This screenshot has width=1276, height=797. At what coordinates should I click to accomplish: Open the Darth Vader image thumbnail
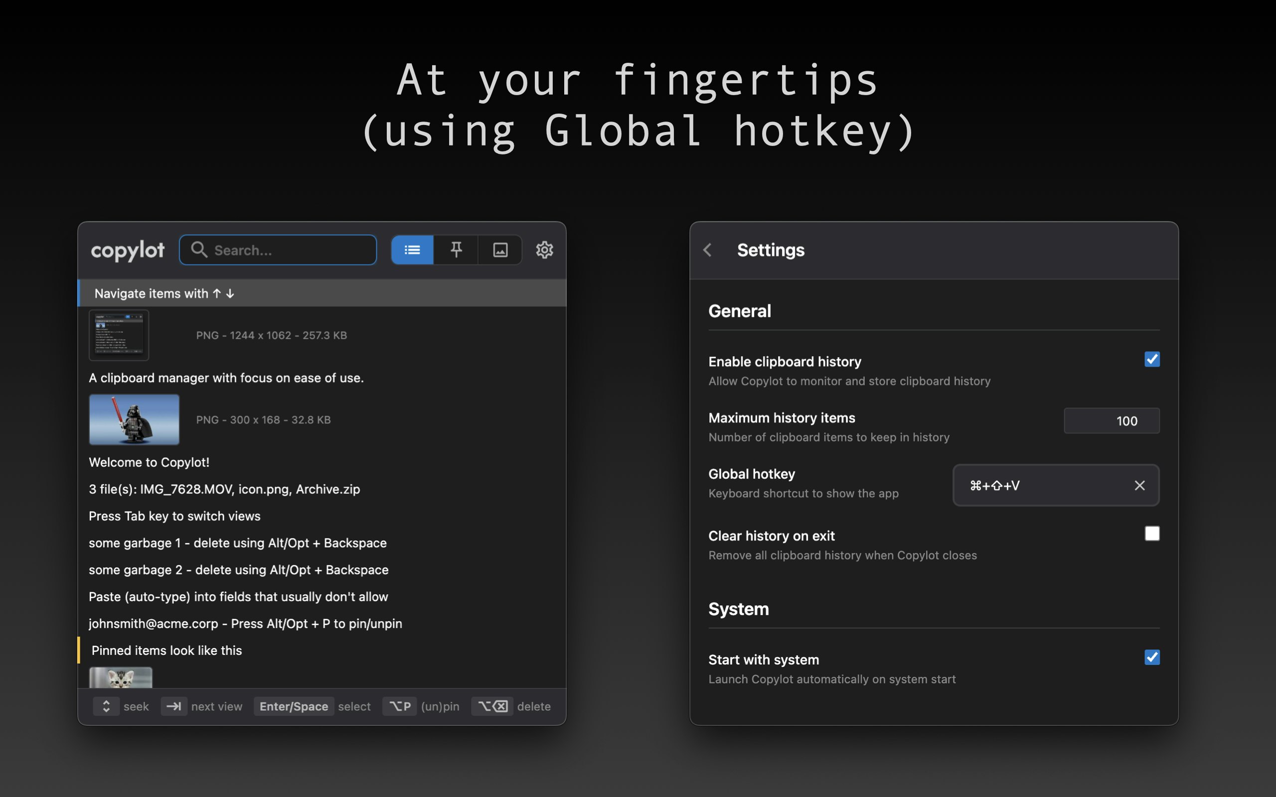135,419
